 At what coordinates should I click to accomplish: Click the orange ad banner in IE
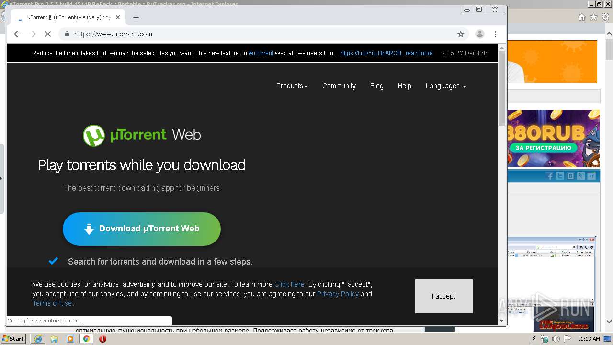click(x=552, y=62)
